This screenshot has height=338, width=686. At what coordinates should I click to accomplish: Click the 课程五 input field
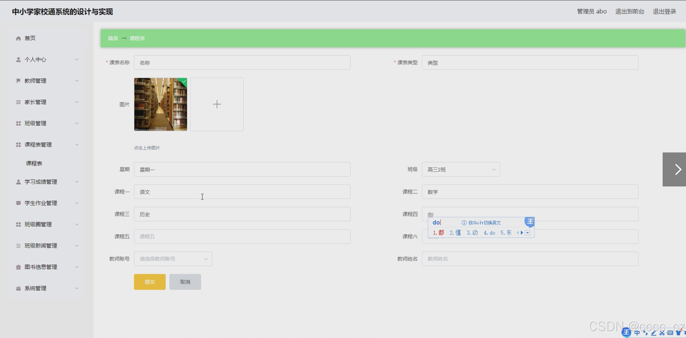242,236
